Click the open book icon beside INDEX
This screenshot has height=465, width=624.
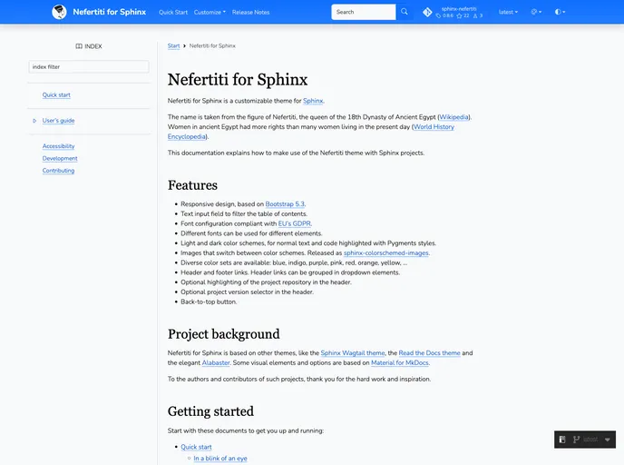click(79, 46)
